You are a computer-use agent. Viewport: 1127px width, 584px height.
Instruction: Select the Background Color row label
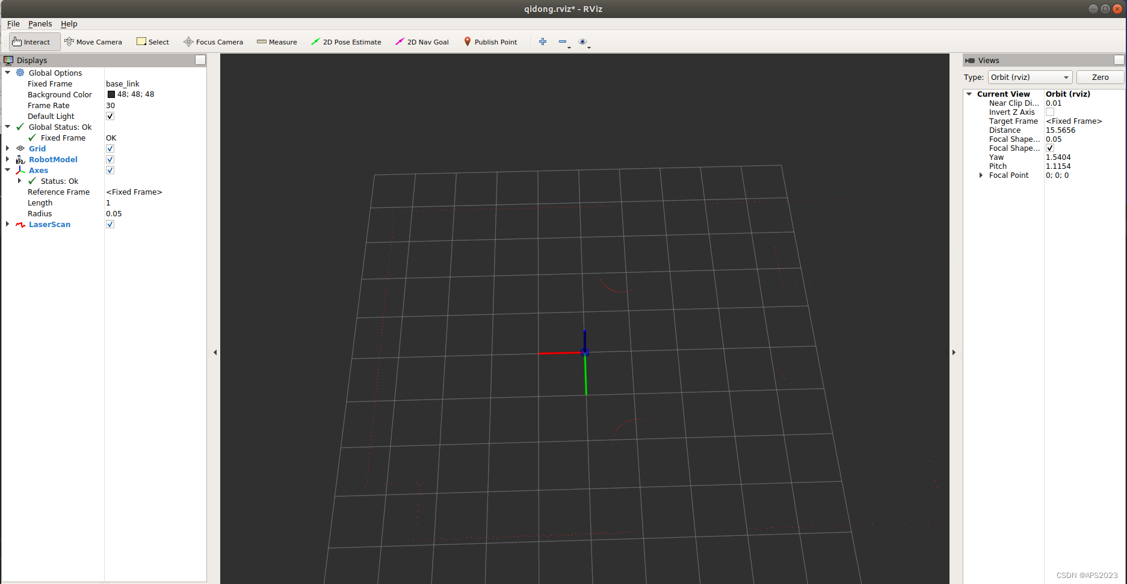click(60, 94)
